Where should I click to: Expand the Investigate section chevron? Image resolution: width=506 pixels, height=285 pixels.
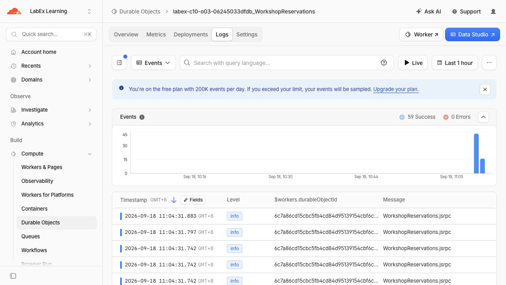point(90,110)
